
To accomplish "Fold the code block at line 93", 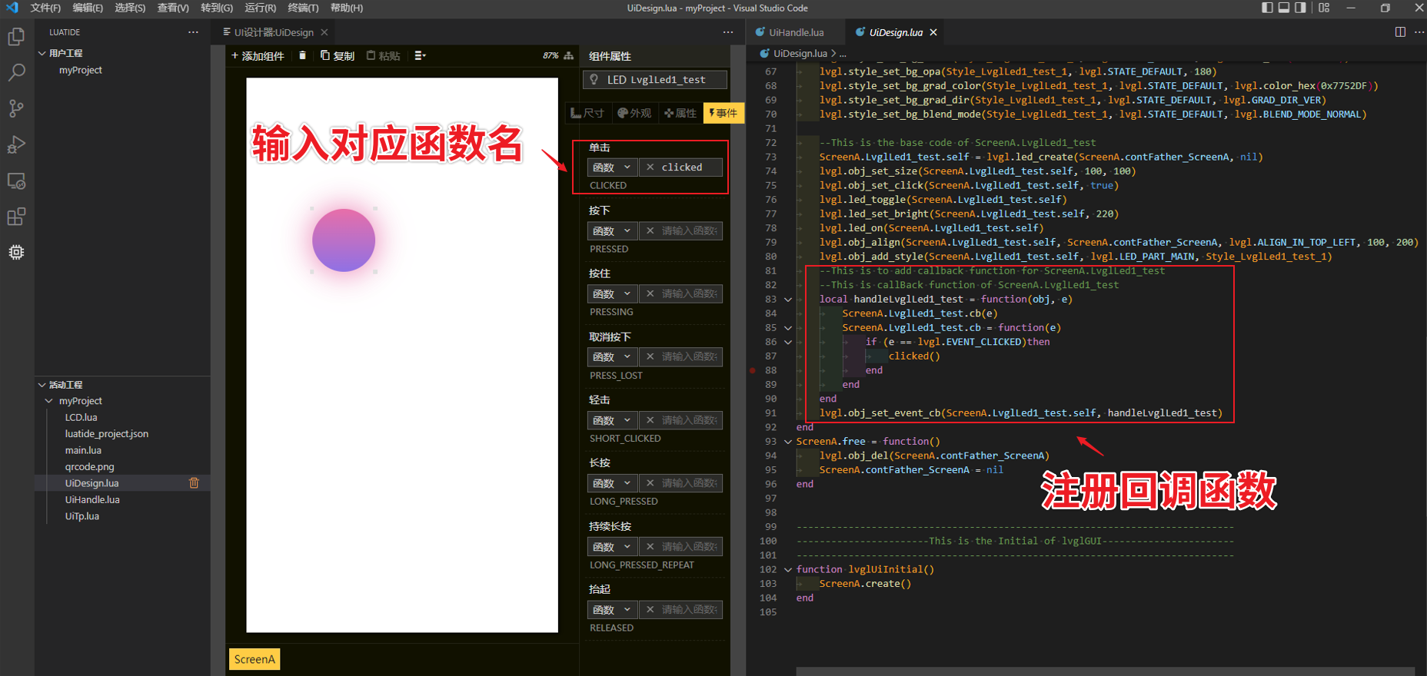I will click(x=787, y=442).
